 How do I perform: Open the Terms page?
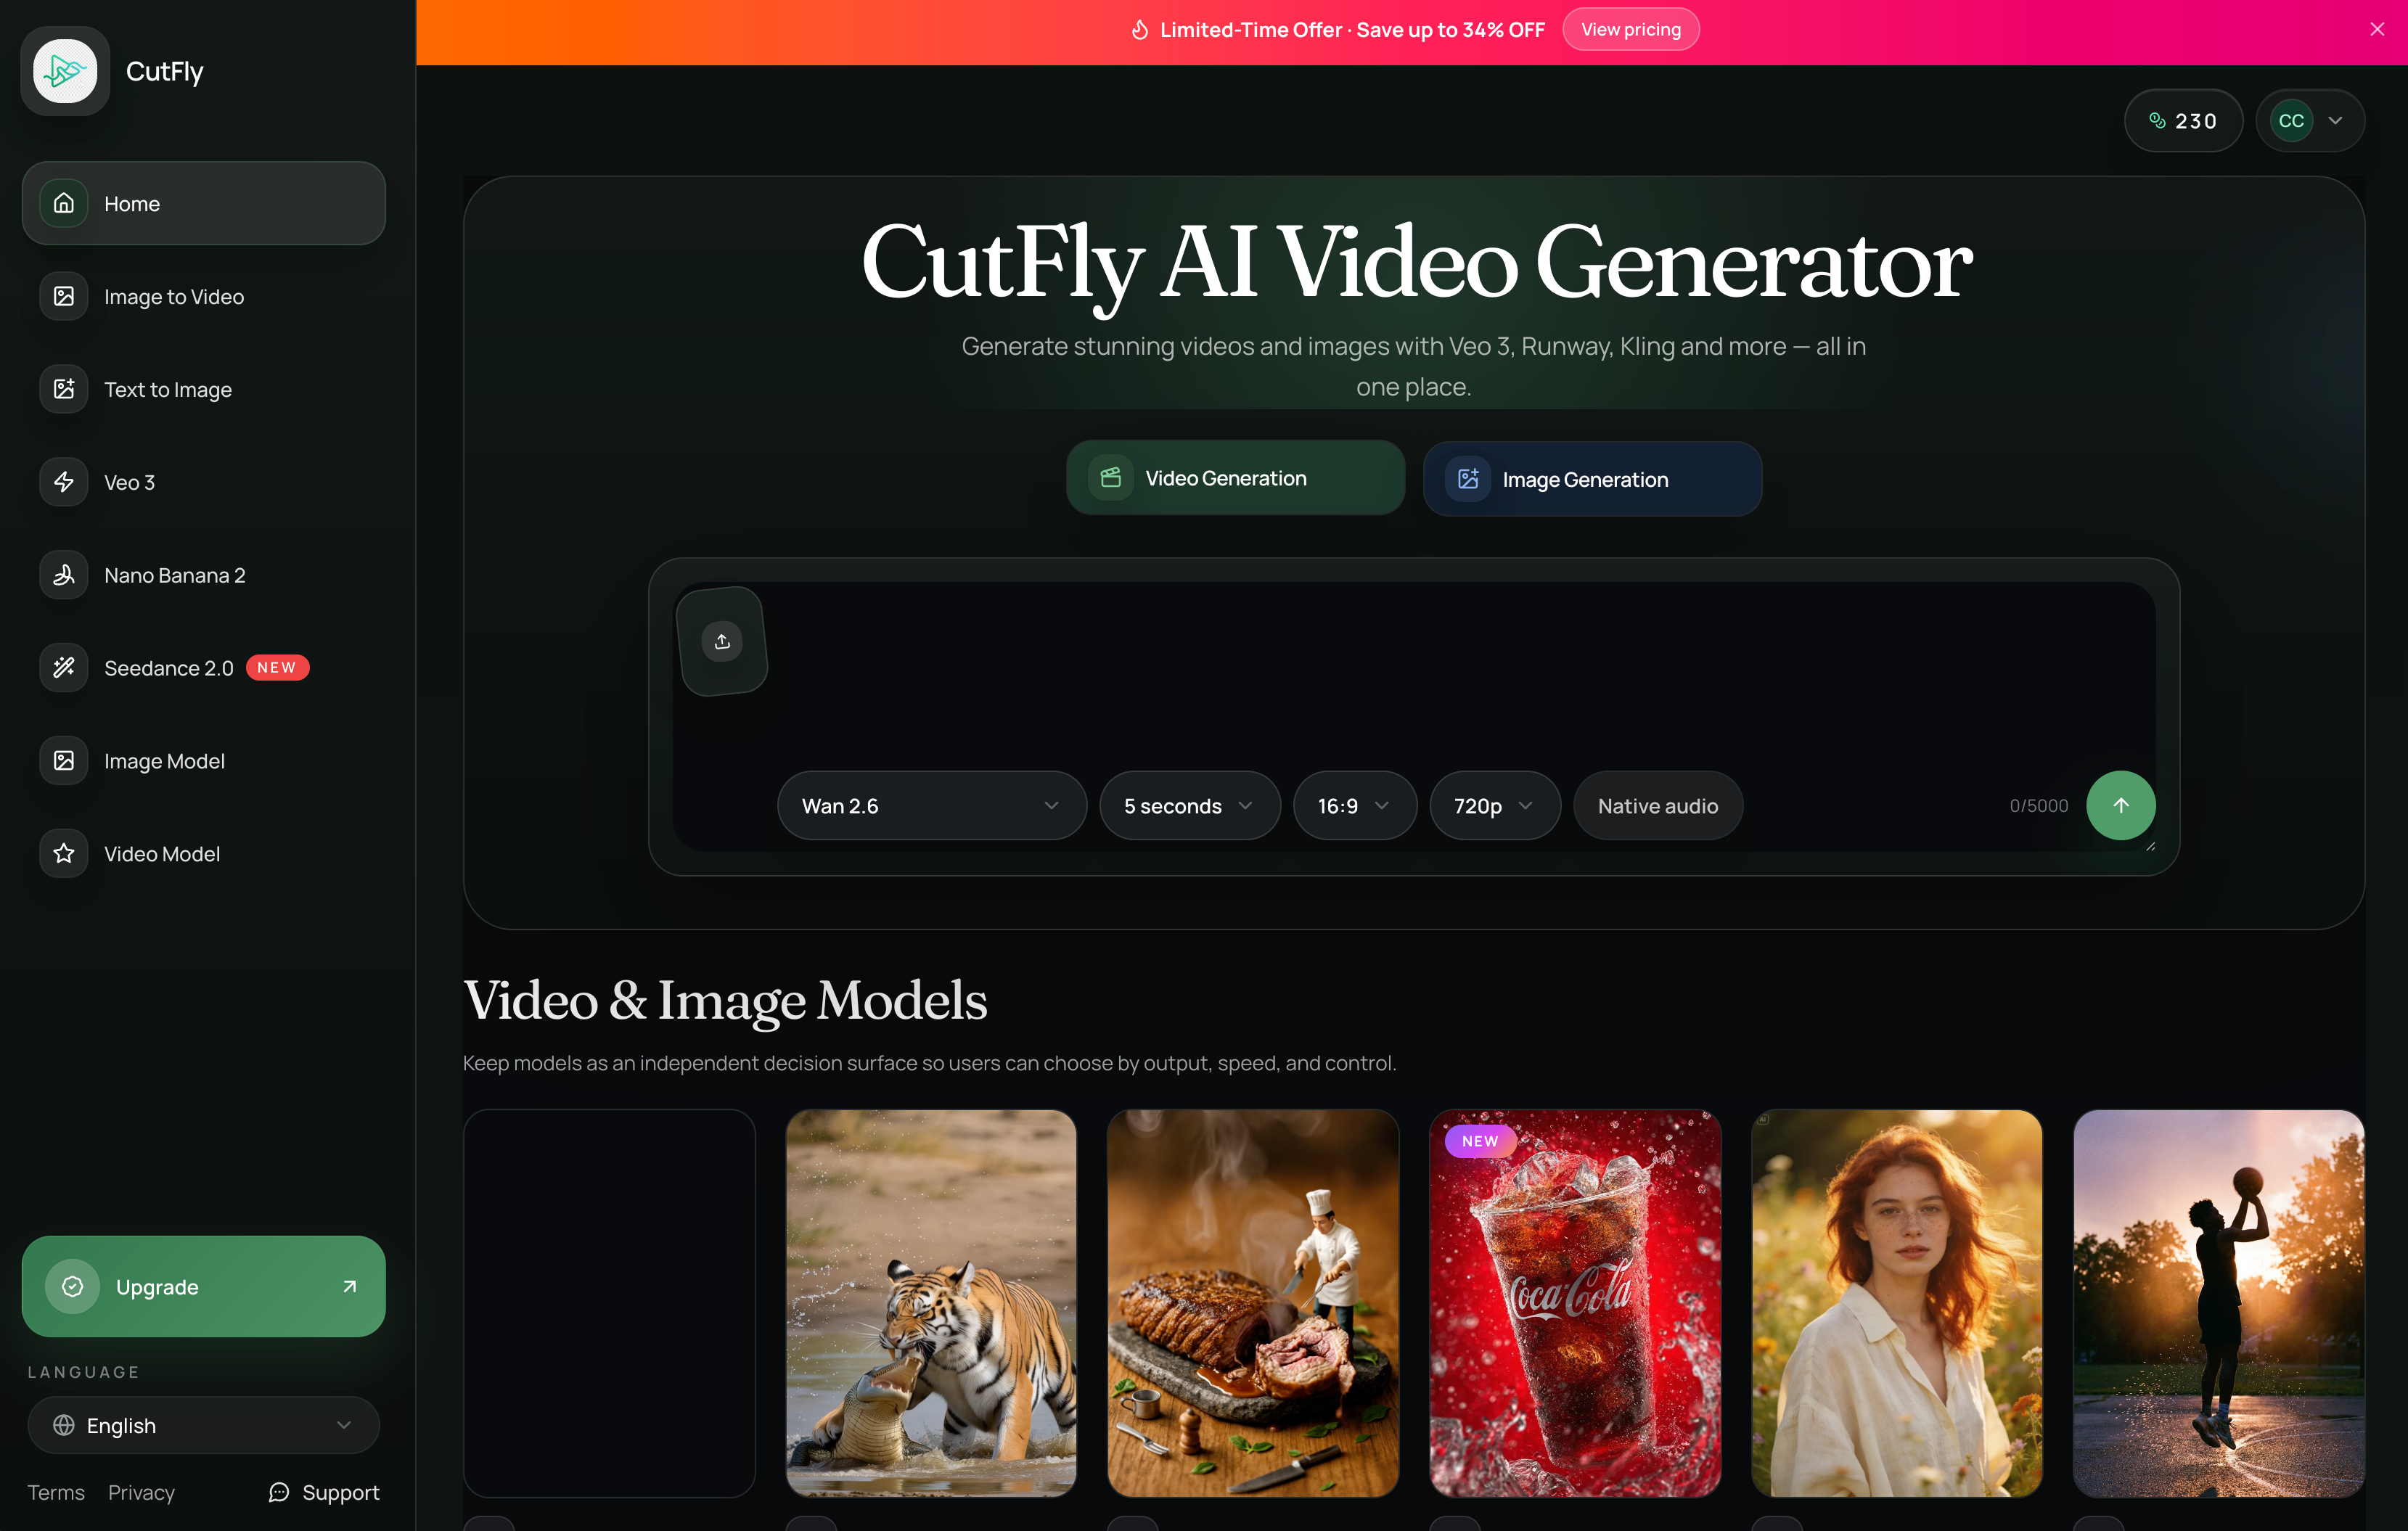click(x=55, y=1492)
